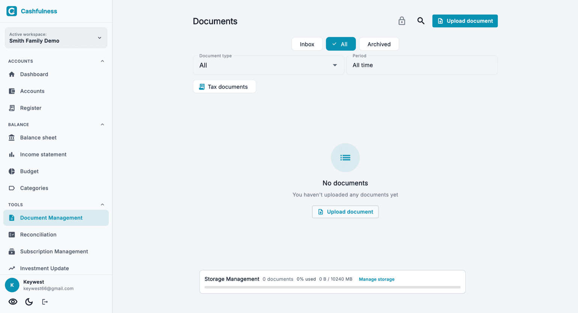Collapse the ACCOUNTS section chevron
Screen dimensions: 578x313
click(102, 61)
